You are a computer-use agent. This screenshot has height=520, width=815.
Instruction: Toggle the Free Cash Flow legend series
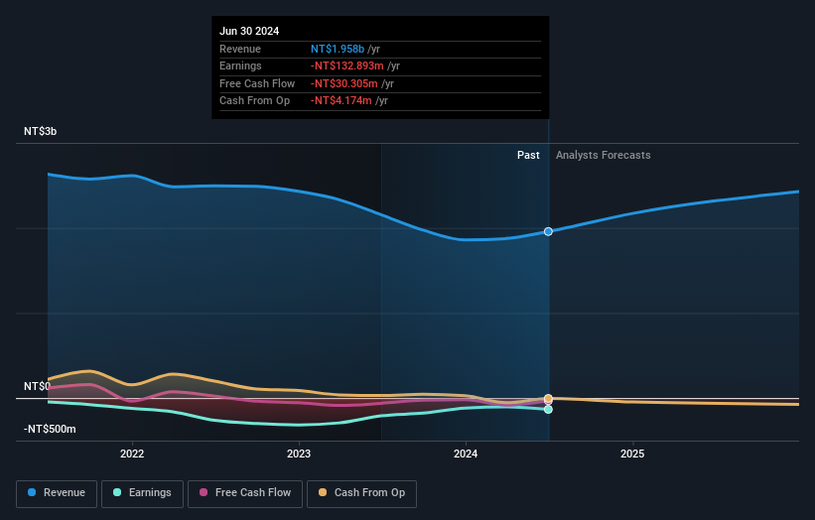(245, 493)
